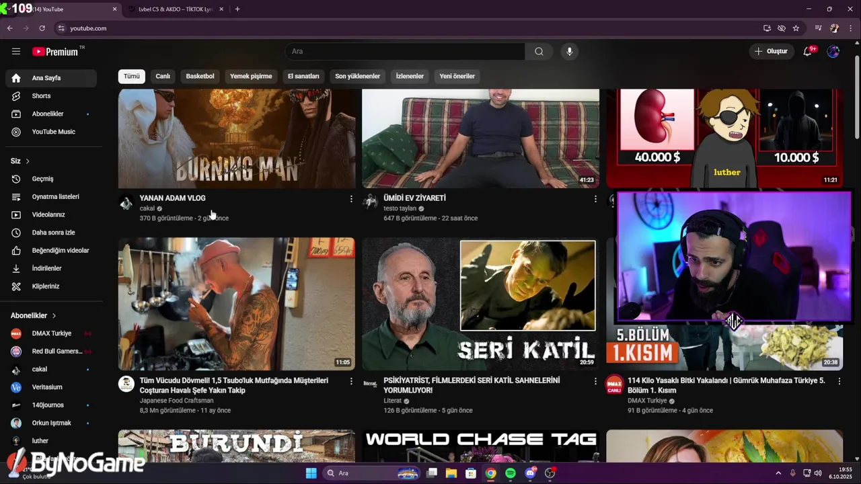Open Orkun Işıtmak subscription channel
This screenshot has height=484, width=861.
coord(51,423)
